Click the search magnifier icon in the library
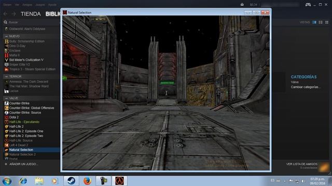This screenshot has width=332, height=186. [x=5, y=22]
